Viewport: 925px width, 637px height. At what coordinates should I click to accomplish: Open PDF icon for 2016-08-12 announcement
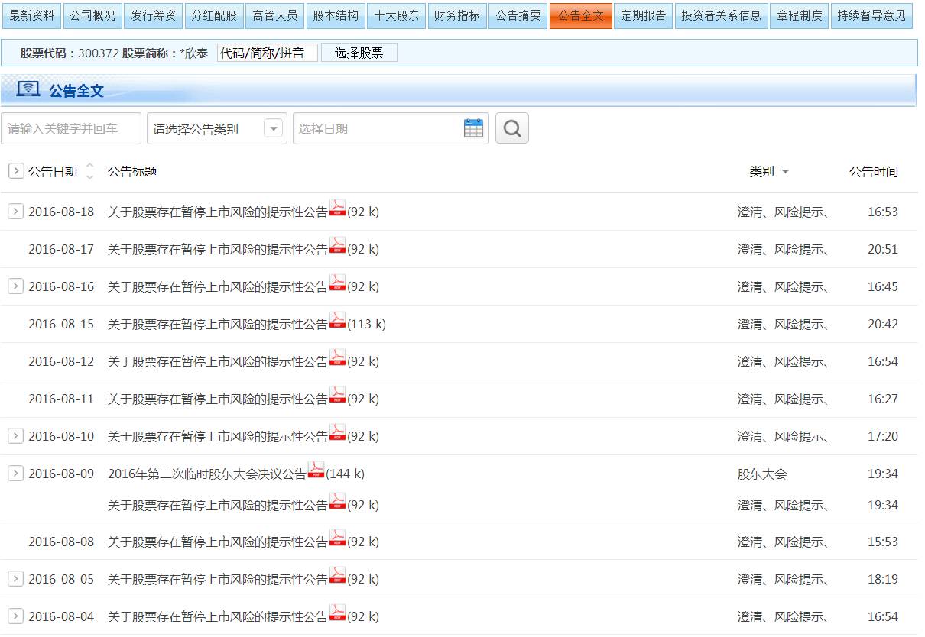(x=337, y=359)
